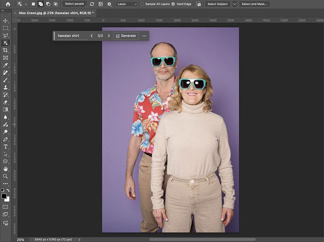Open the contextual task bar more options

(144, 36)
